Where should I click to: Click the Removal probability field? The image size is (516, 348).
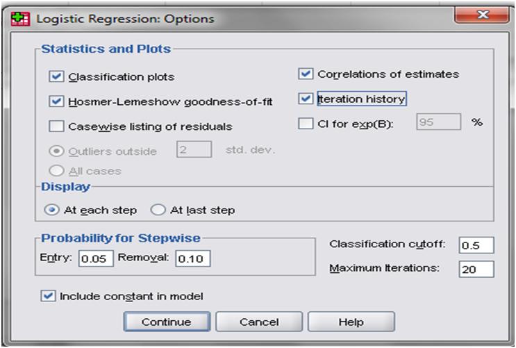193,258
